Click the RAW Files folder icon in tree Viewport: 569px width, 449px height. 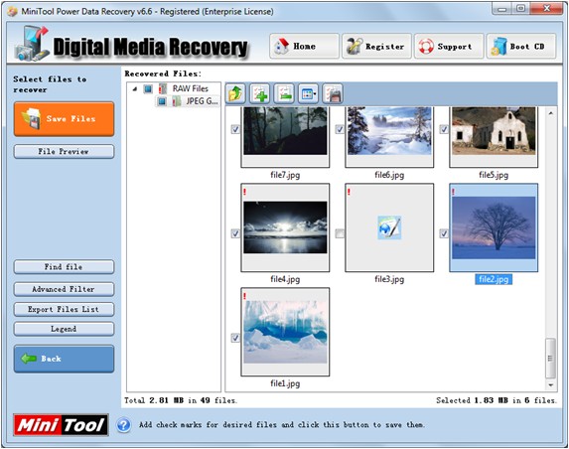click(x=163, y=88)
